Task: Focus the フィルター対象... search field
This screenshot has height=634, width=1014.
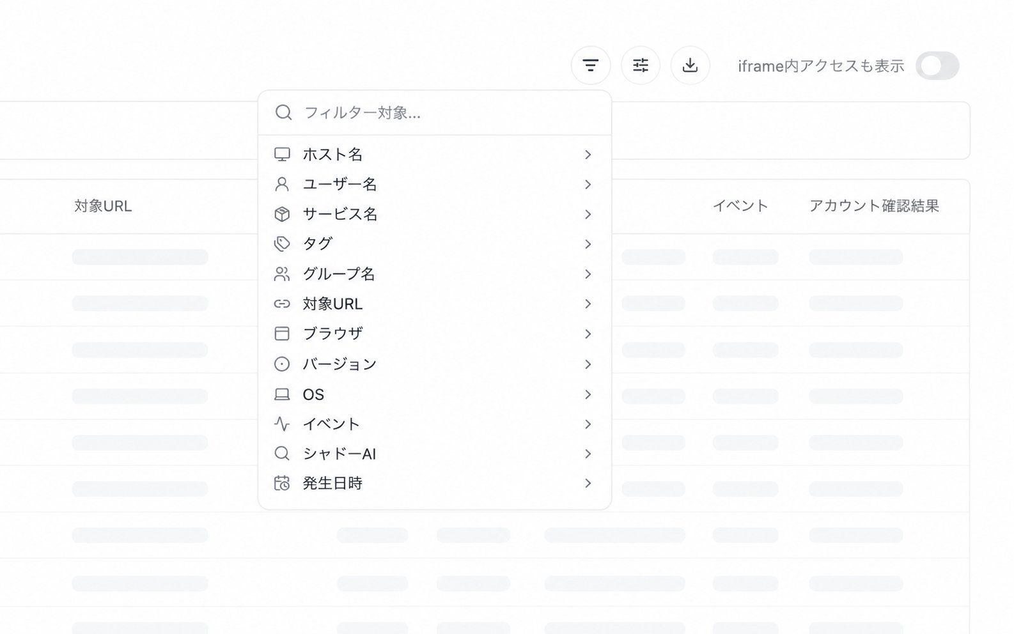Action: pyautogui.click(x=435, y=112)
